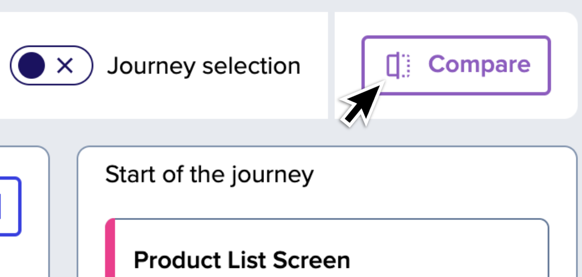Image resolution: width=582 pixels, height=277 pixels.
Task: Click the Start of the journey heading
Action: click(209, 174)
